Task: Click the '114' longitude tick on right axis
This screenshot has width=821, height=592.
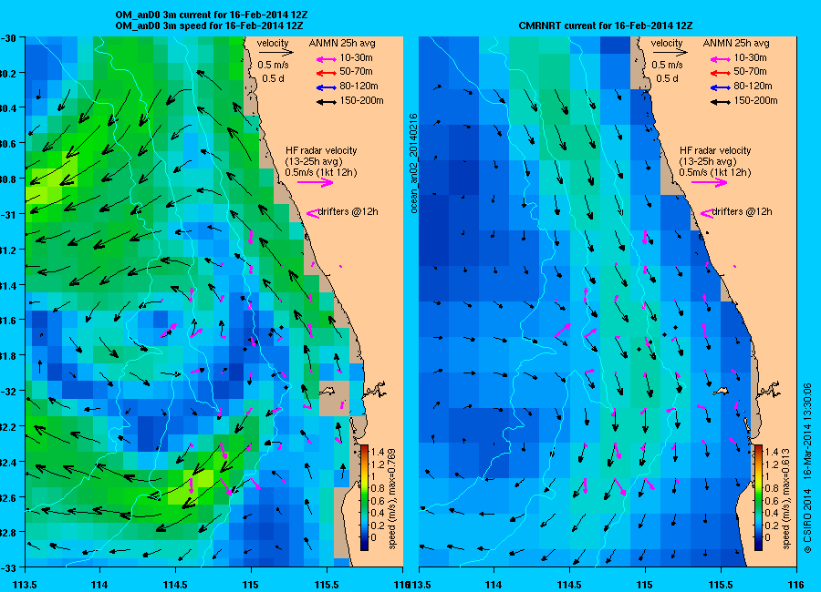Action: (494, 585)
